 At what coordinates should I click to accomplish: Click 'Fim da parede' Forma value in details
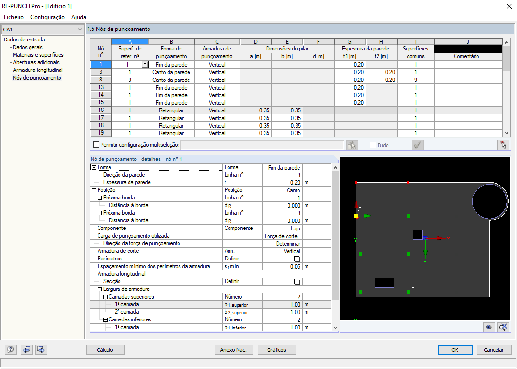[x=282, y=168]
